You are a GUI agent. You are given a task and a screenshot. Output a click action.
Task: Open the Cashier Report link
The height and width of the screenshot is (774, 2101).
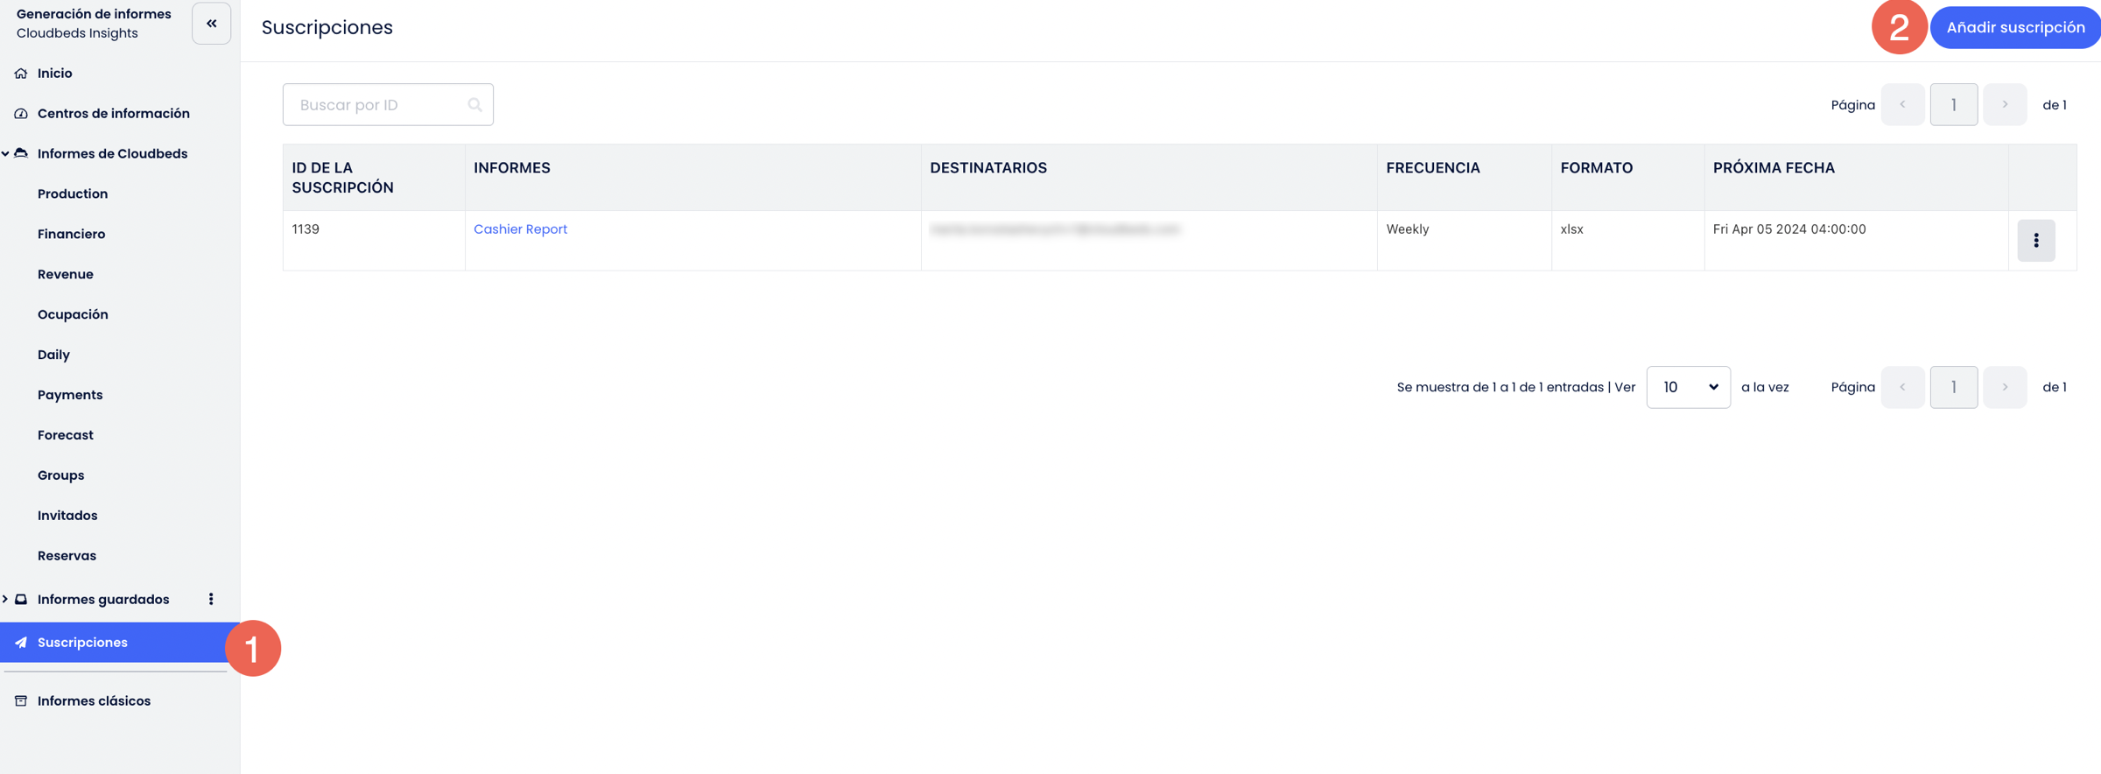click(520, 229)
